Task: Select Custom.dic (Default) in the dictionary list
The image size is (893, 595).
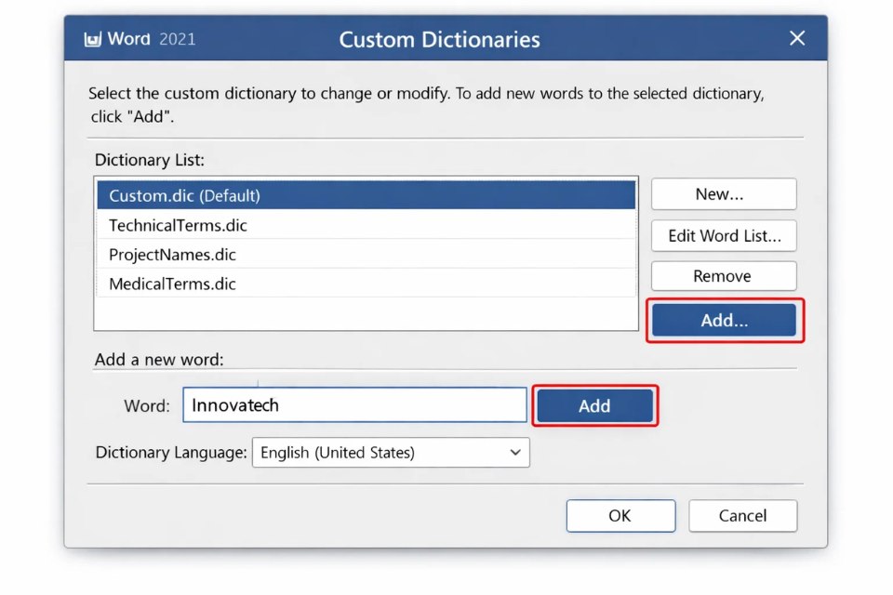Action: pos(366,195)
